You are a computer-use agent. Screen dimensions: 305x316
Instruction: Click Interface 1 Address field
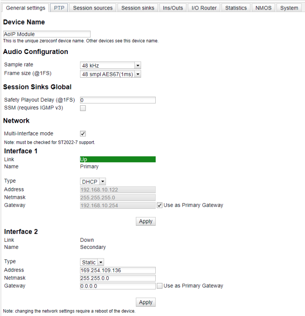coord(118,190)
